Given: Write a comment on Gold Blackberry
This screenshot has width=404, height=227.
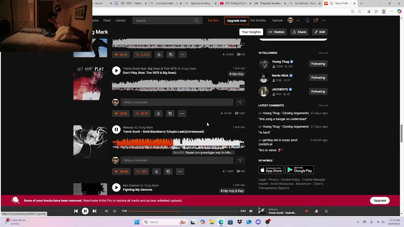Looking at the screenshot, I should (177, 160).
